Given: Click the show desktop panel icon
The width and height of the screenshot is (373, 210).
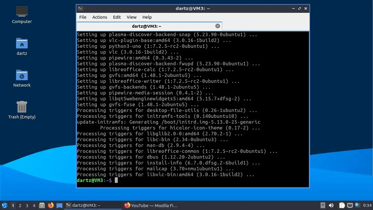Looking at the screenshot, I should pos(59,205).
